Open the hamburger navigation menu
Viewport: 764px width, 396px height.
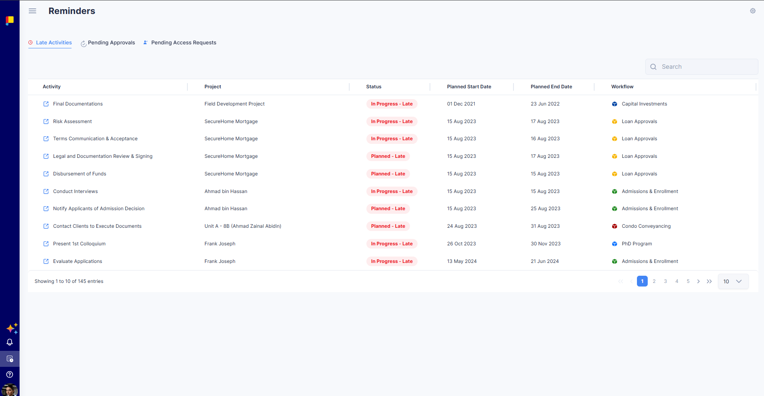tap(32, 11)
